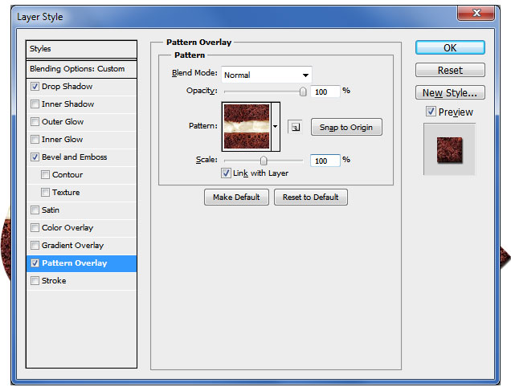511x391 pixels.
Task: Click the New Style button
Action: 450,92
